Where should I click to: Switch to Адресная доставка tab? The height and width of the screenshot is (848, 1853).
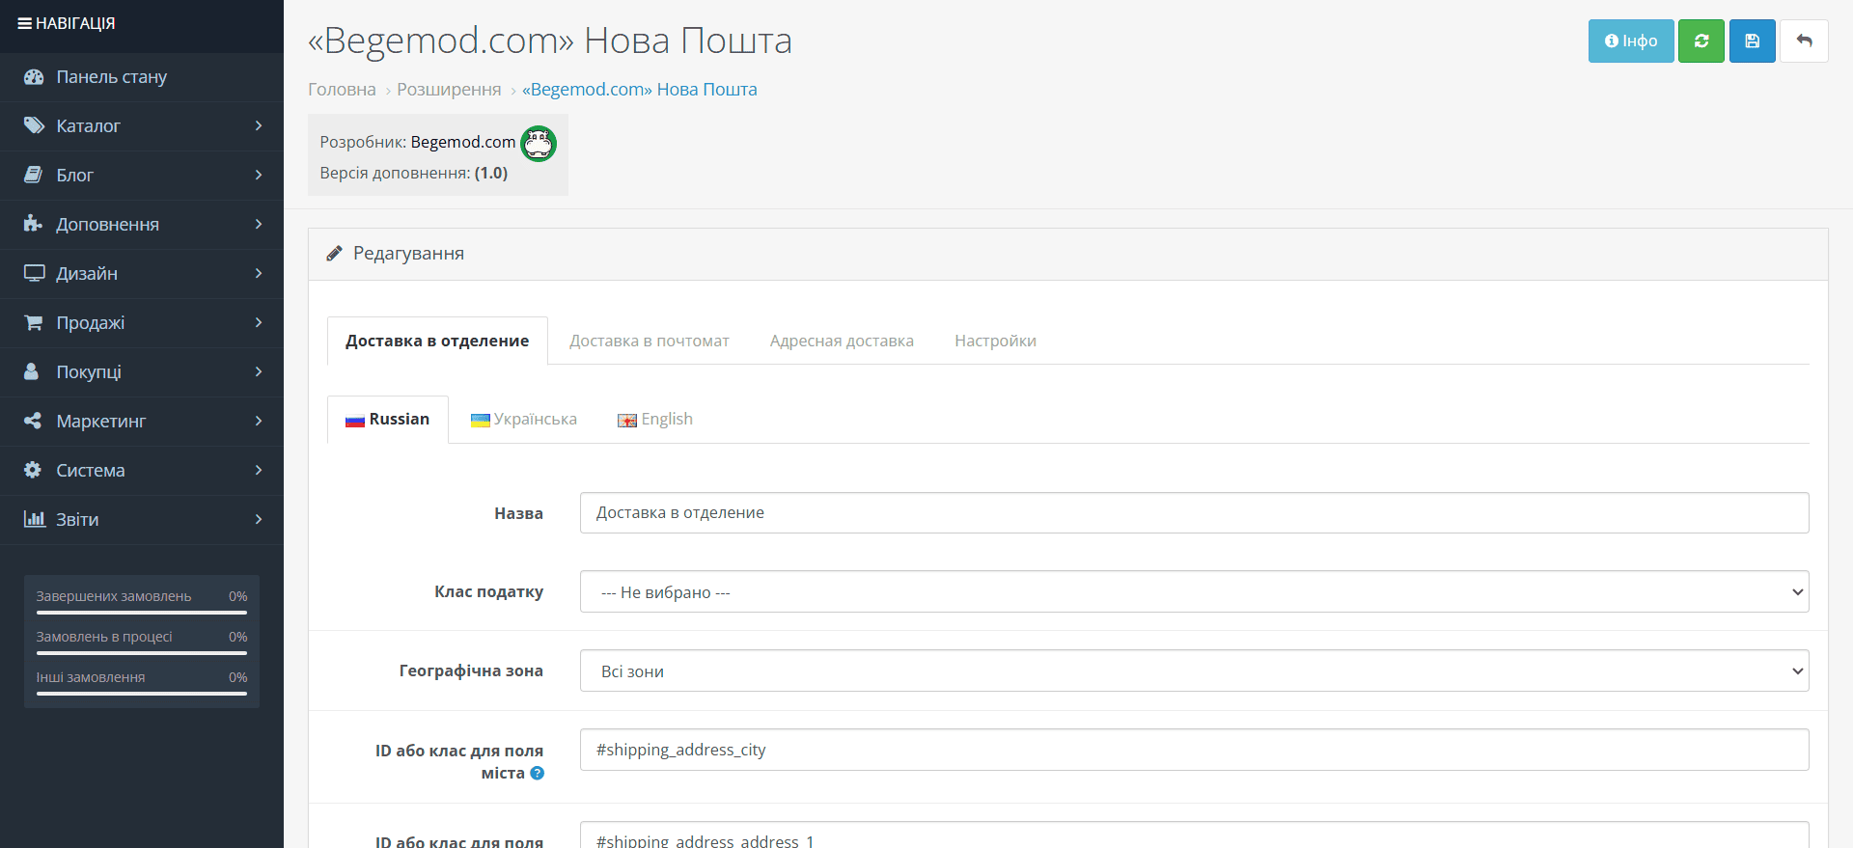pos(842,341)
